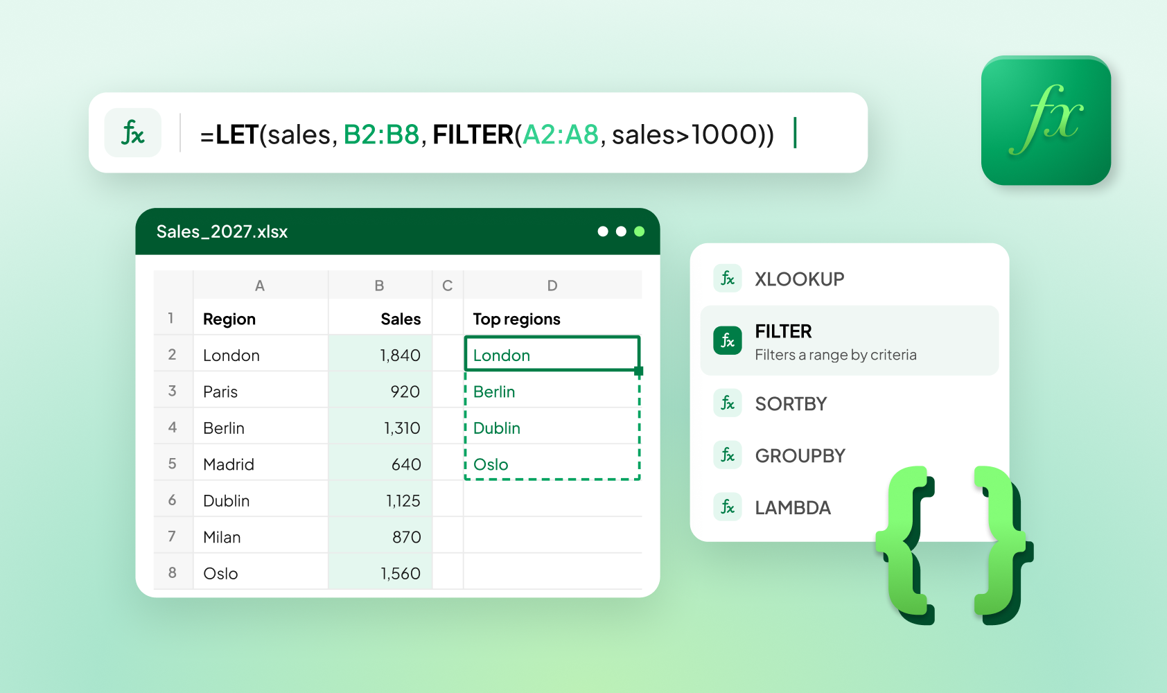1167x693 pixels.
Task: Select the 'Oslo' result in Top regions
Action: [552, 463]
